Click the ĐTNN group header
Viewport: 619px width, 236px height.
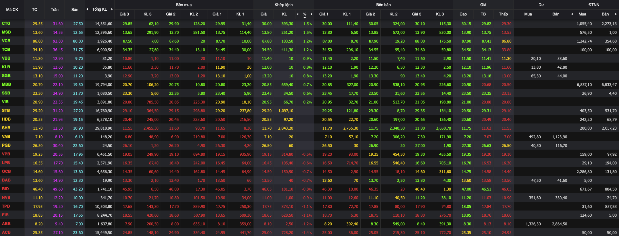[594, 5]
